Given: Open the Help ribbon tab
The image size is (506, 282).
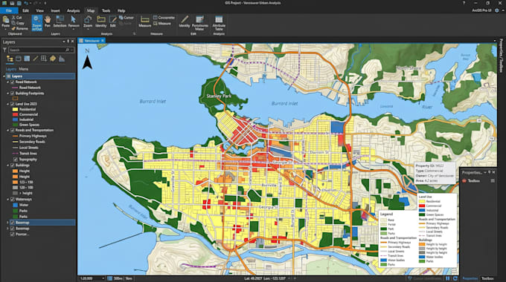Looking at the screenshot, I should [x=121, y=10].
